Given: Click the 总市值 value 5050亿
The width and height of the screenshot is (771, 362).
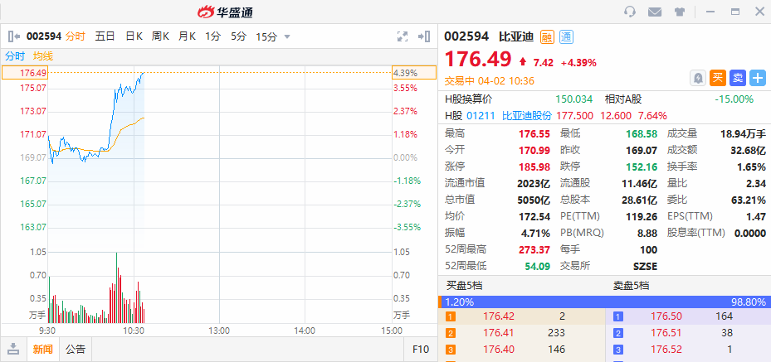Looking at the screenshot, I should pyautogui.click(x=533, y=200).
